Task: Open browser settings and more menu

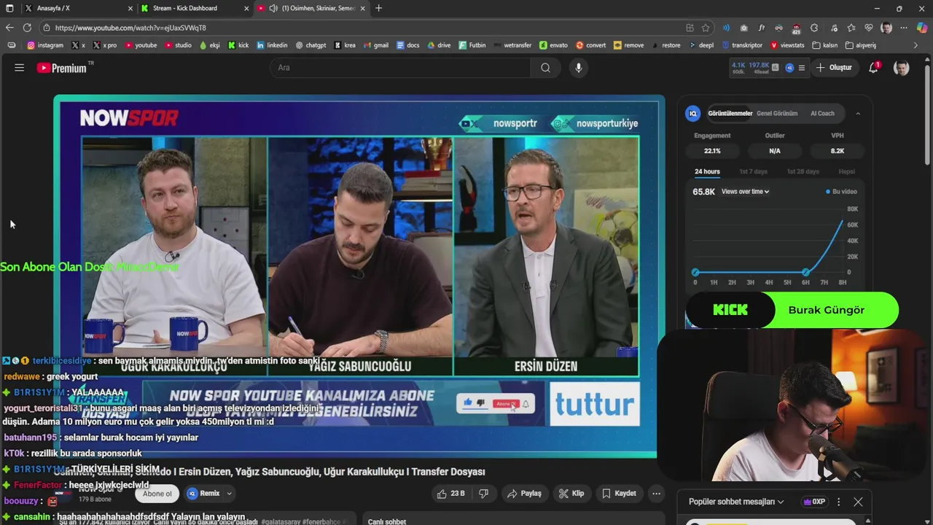Action: click(904, 28)
